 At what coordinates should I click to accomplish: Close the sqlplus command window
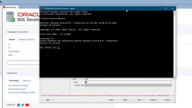(172, 8)
